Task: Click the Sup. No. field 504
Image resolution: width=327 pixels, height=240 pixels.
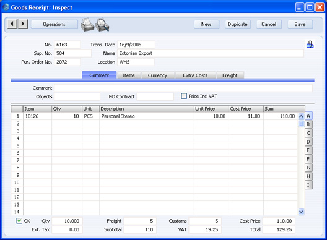Action: coord(73,53)
